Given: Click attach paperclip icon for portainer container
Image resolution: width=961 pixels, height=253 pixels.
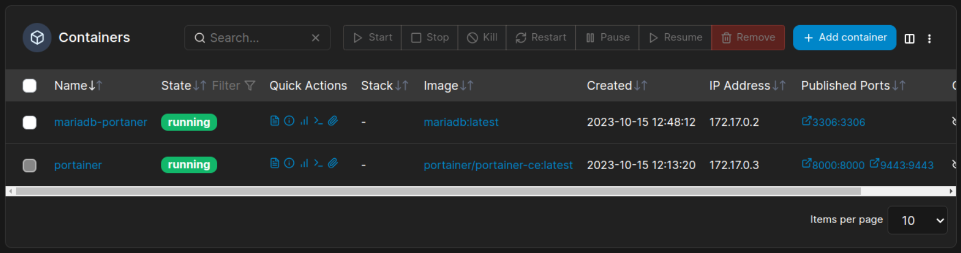Looking at the screenshot, I should (333, 163).
